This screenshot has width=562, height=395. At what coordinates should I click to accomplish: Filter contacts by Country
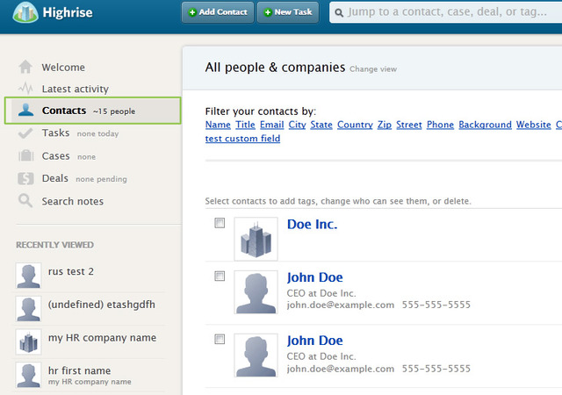[x=355, y=125]
